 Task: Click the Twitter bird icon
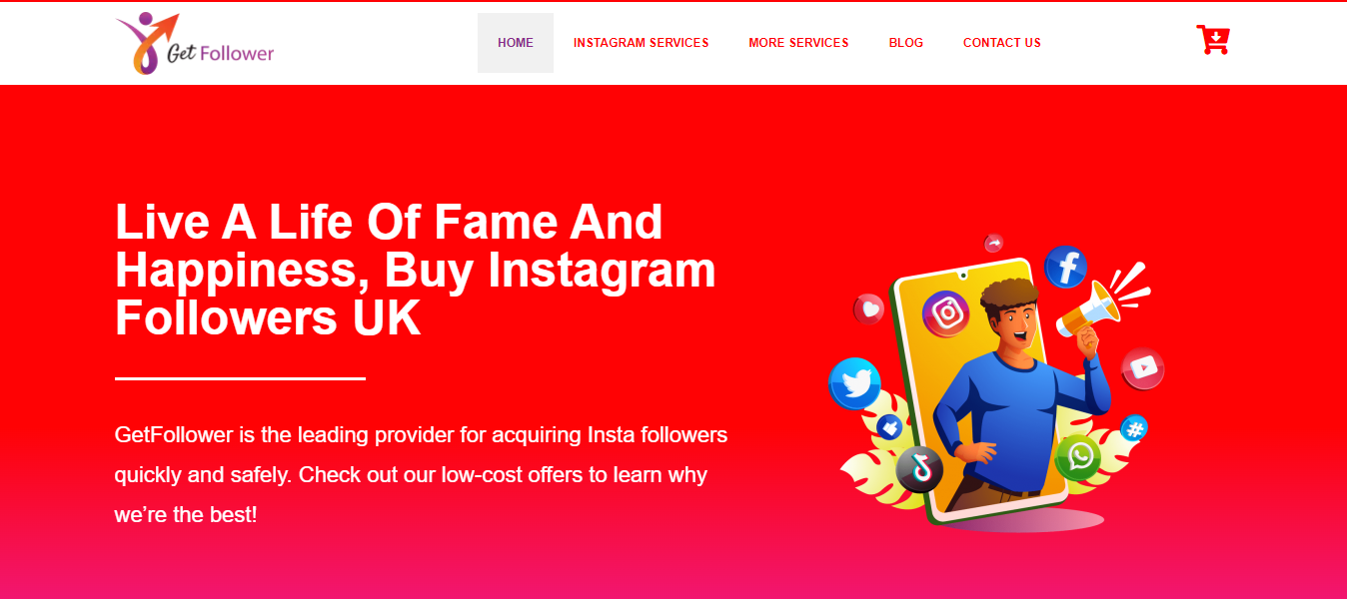tap(855, 384)
